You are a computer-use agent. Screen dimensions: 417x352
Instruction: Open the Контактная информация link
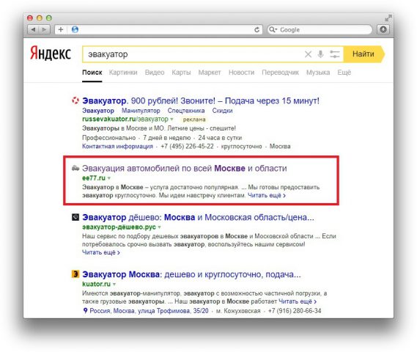point(117,147)
